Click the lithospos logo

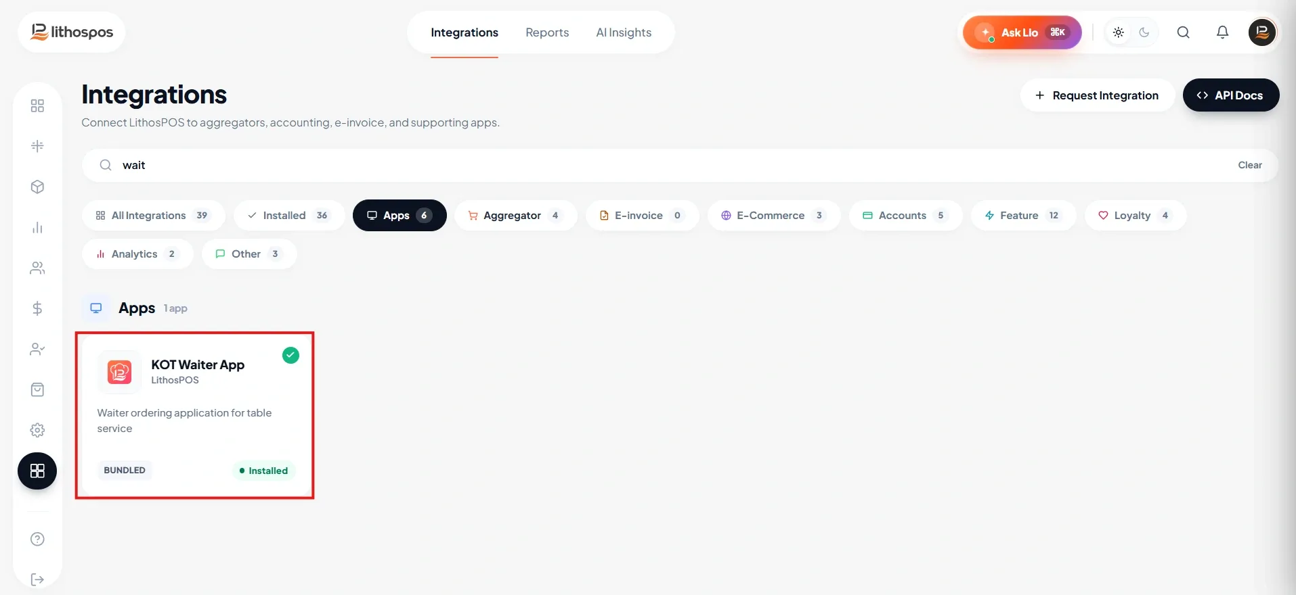tap(72, 32)
